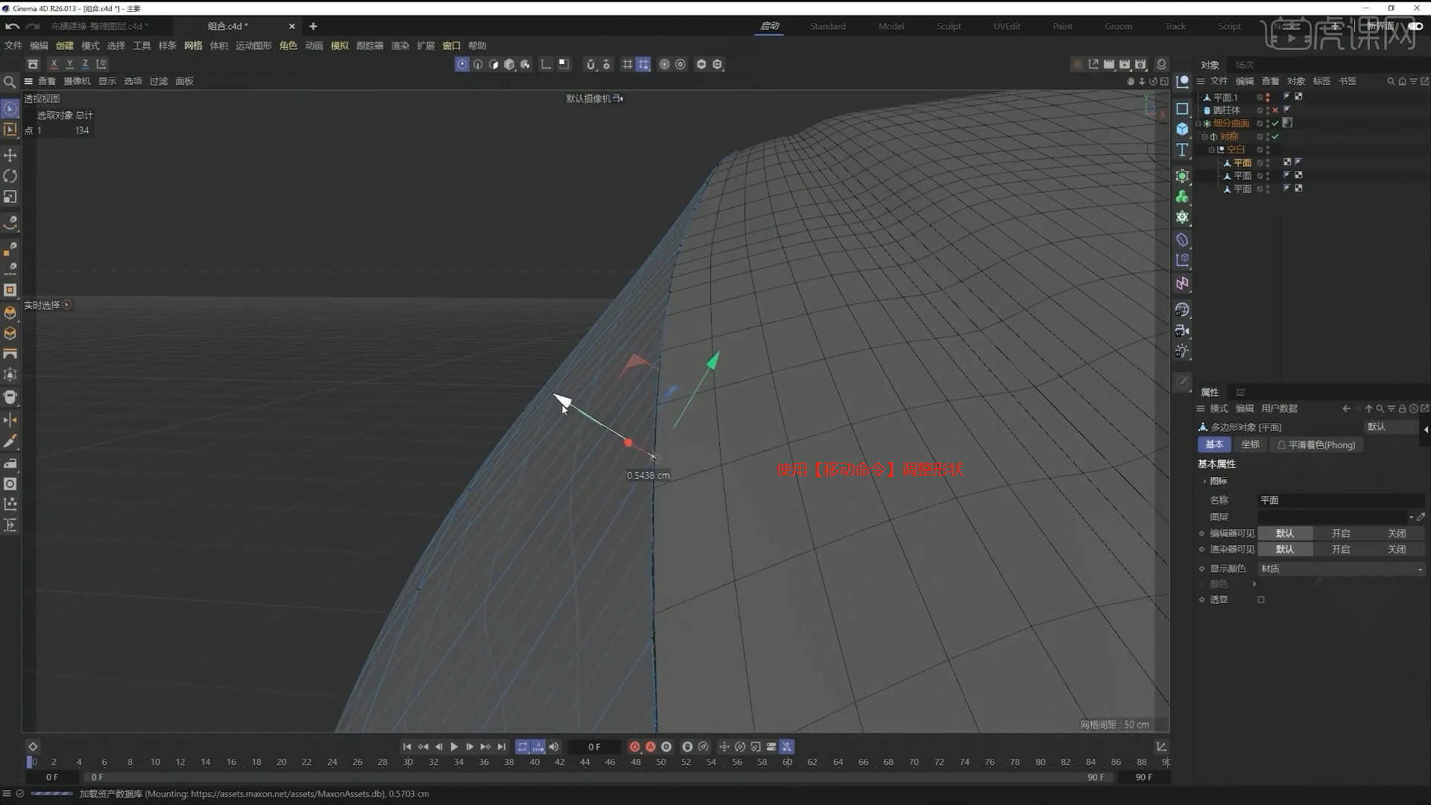Image resolution: width=1431 pixels, height=805 pixels.
Task: Toggle Z axis lock
Action: [85, 64]
